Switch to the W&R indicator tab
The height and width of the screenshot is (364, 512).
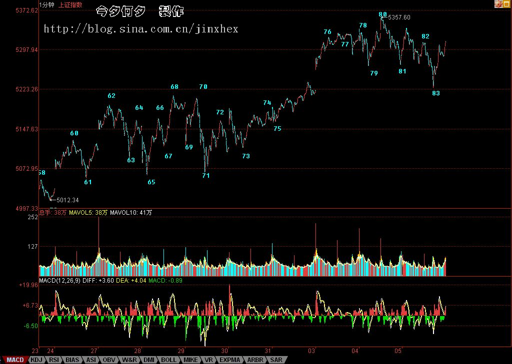tap(129, 360)
